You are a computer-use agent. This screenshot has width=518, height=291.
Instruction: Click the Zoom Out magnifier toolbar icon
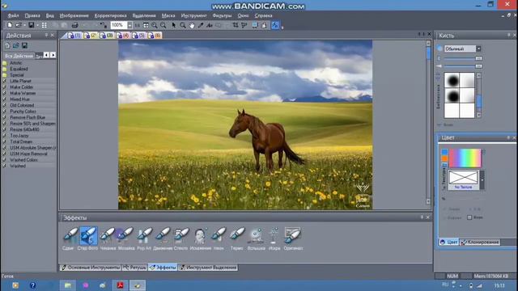pos(163,25)
